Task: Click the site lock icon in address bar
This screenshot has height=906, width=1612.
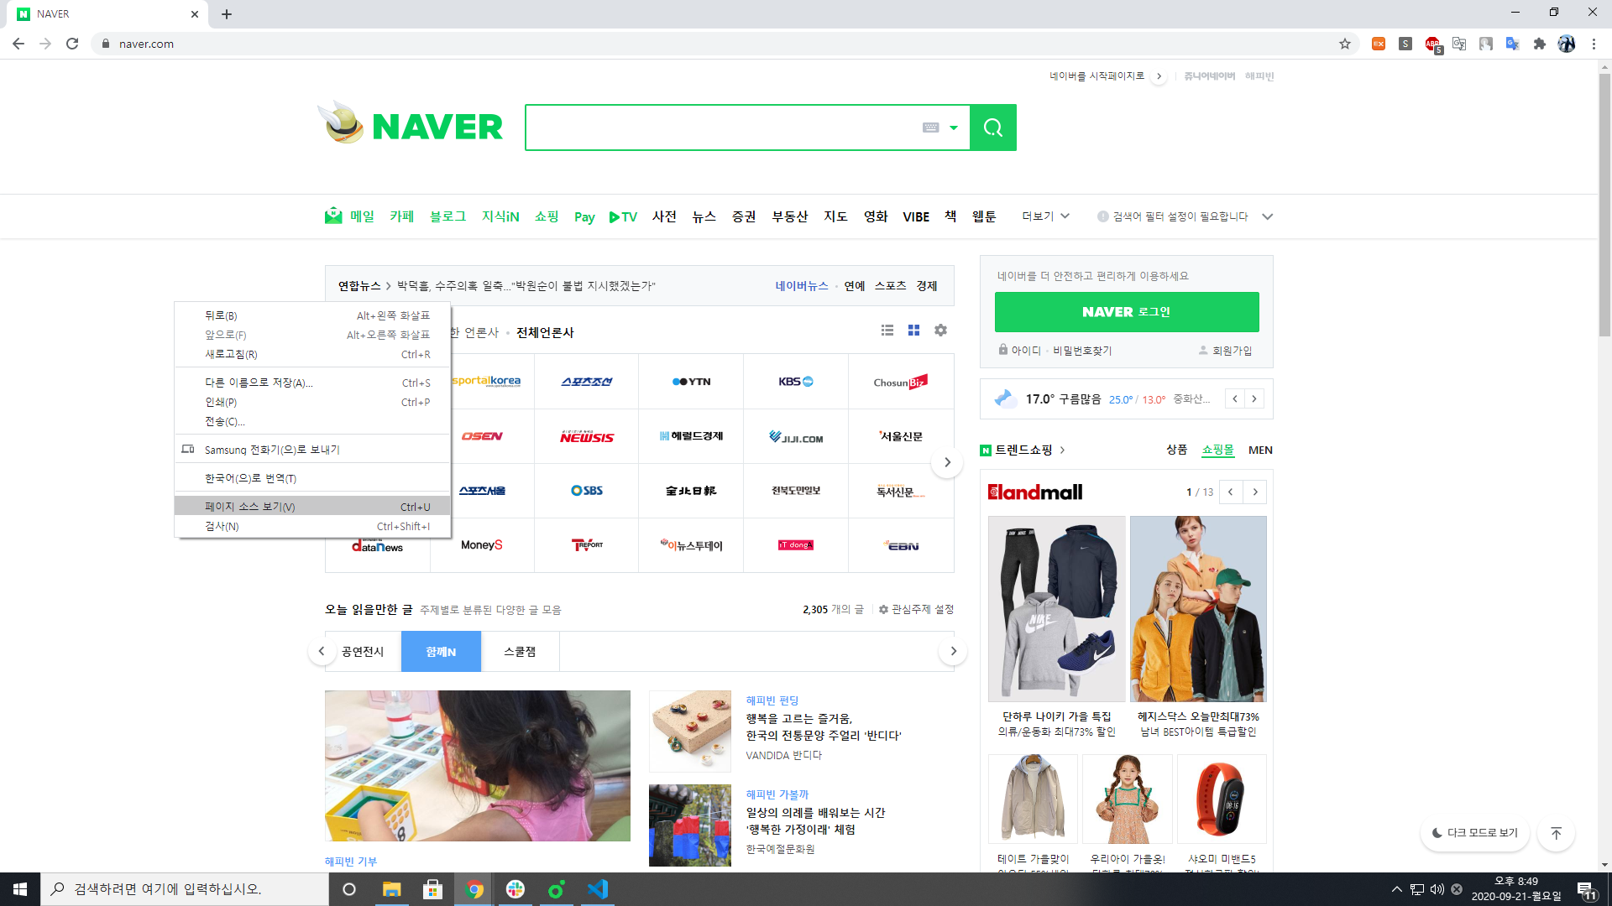Action: click(105, 44)
